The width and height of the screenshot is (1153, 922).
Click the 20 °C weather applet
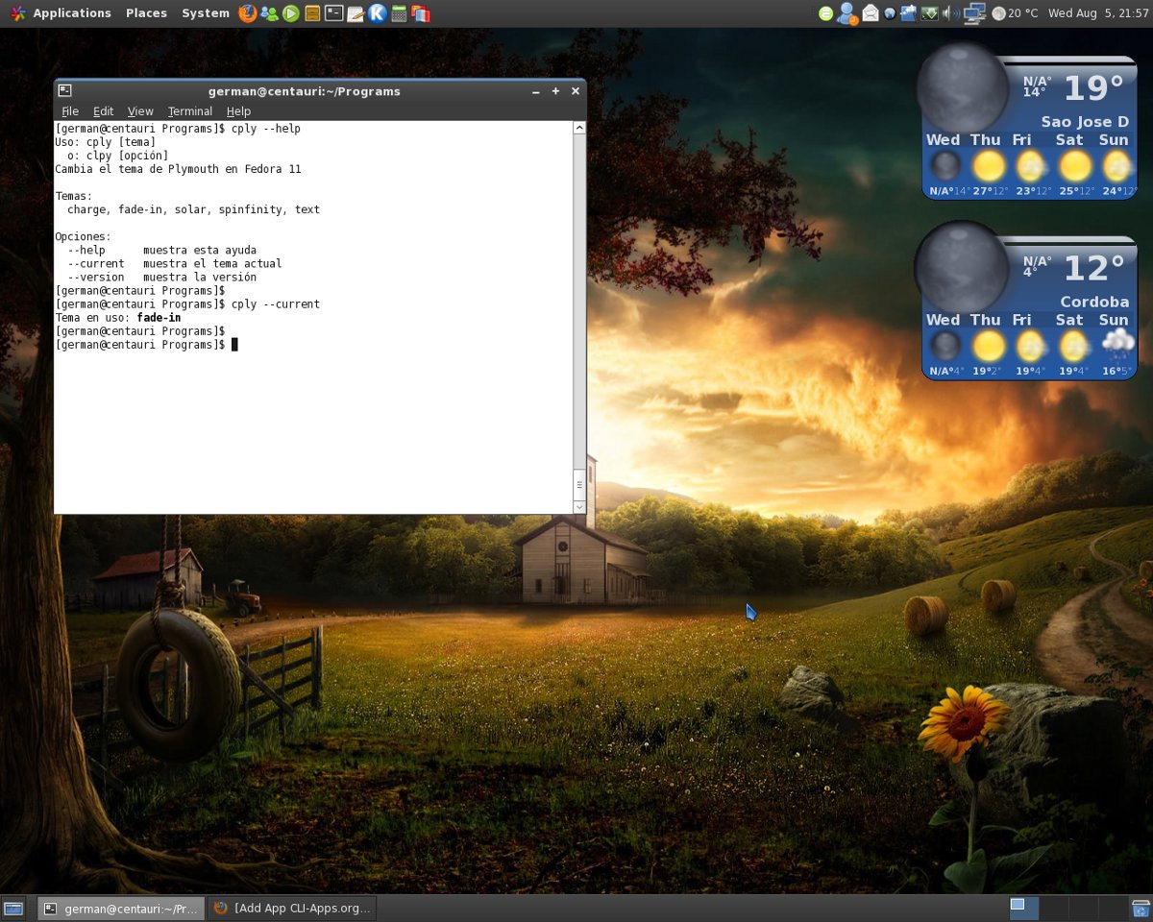point(1016,13)
